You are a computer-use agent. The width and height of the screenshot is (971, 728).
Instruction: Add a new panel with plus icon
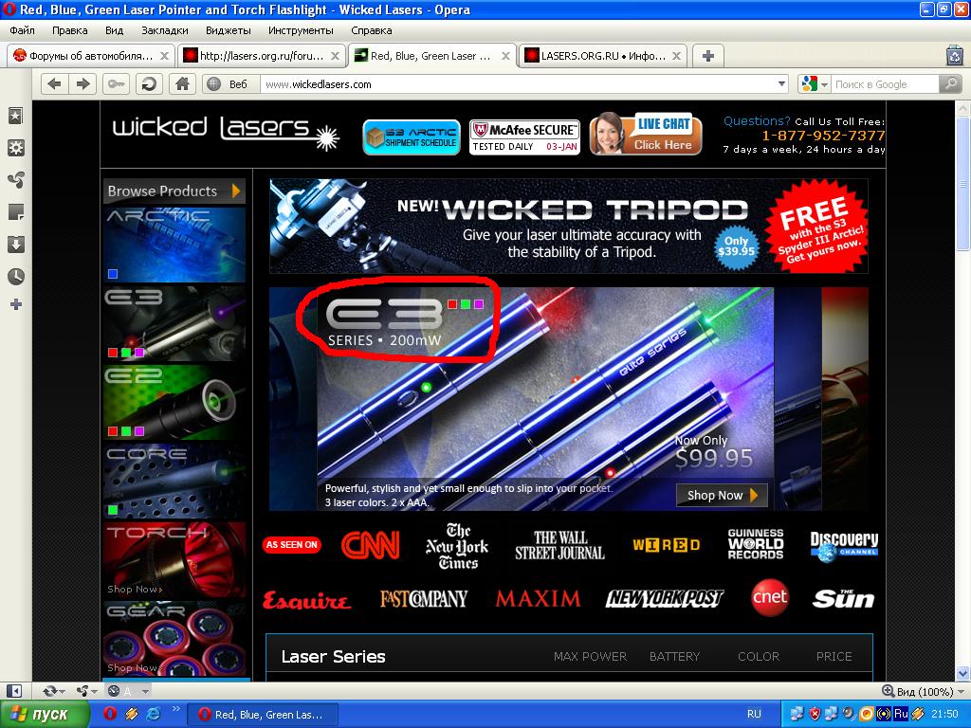pyautogui.click(x=16, y=304)
